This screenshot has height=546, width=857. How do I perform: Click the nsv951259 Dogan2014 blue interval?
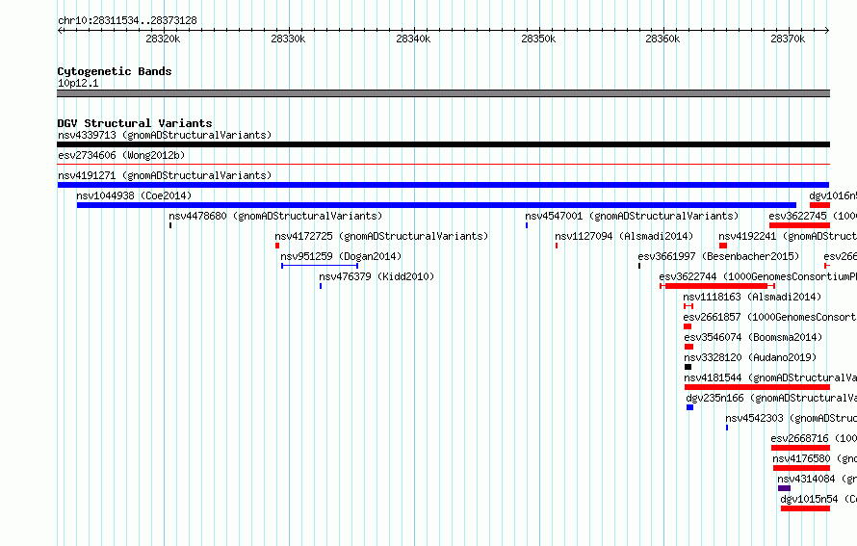320,266
